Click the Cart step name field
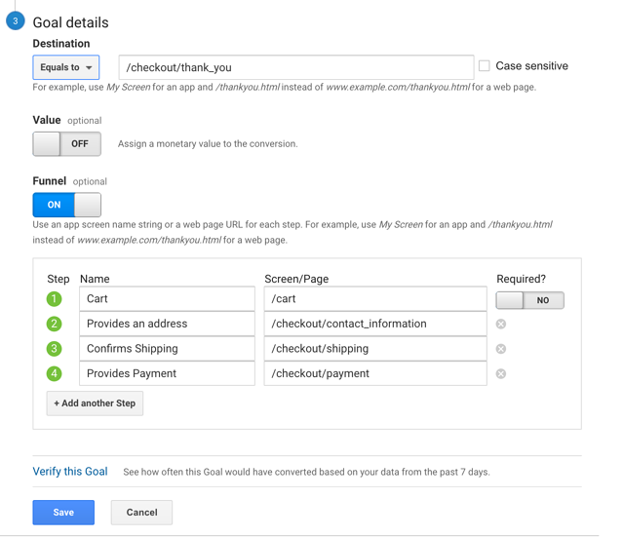The height and width of the screenshot is (537, 623). click(167, 298)
